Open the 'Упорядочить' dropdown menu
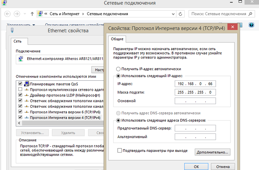The image size is (259, 170). coord(21,25)
